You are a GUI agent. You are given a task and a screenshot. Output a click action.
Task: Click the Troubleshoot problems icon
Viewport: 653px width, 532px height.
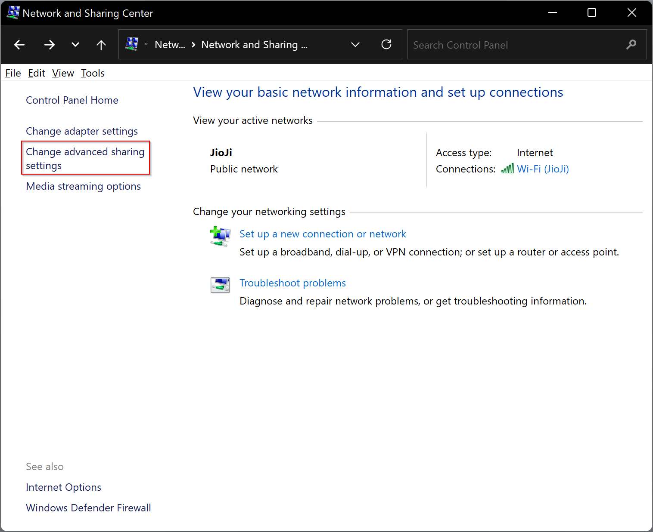(x=220, y=285)
